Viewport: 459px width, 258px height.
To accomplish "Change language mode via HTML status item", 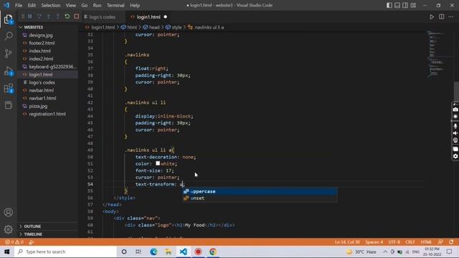I will coord(426,242).
